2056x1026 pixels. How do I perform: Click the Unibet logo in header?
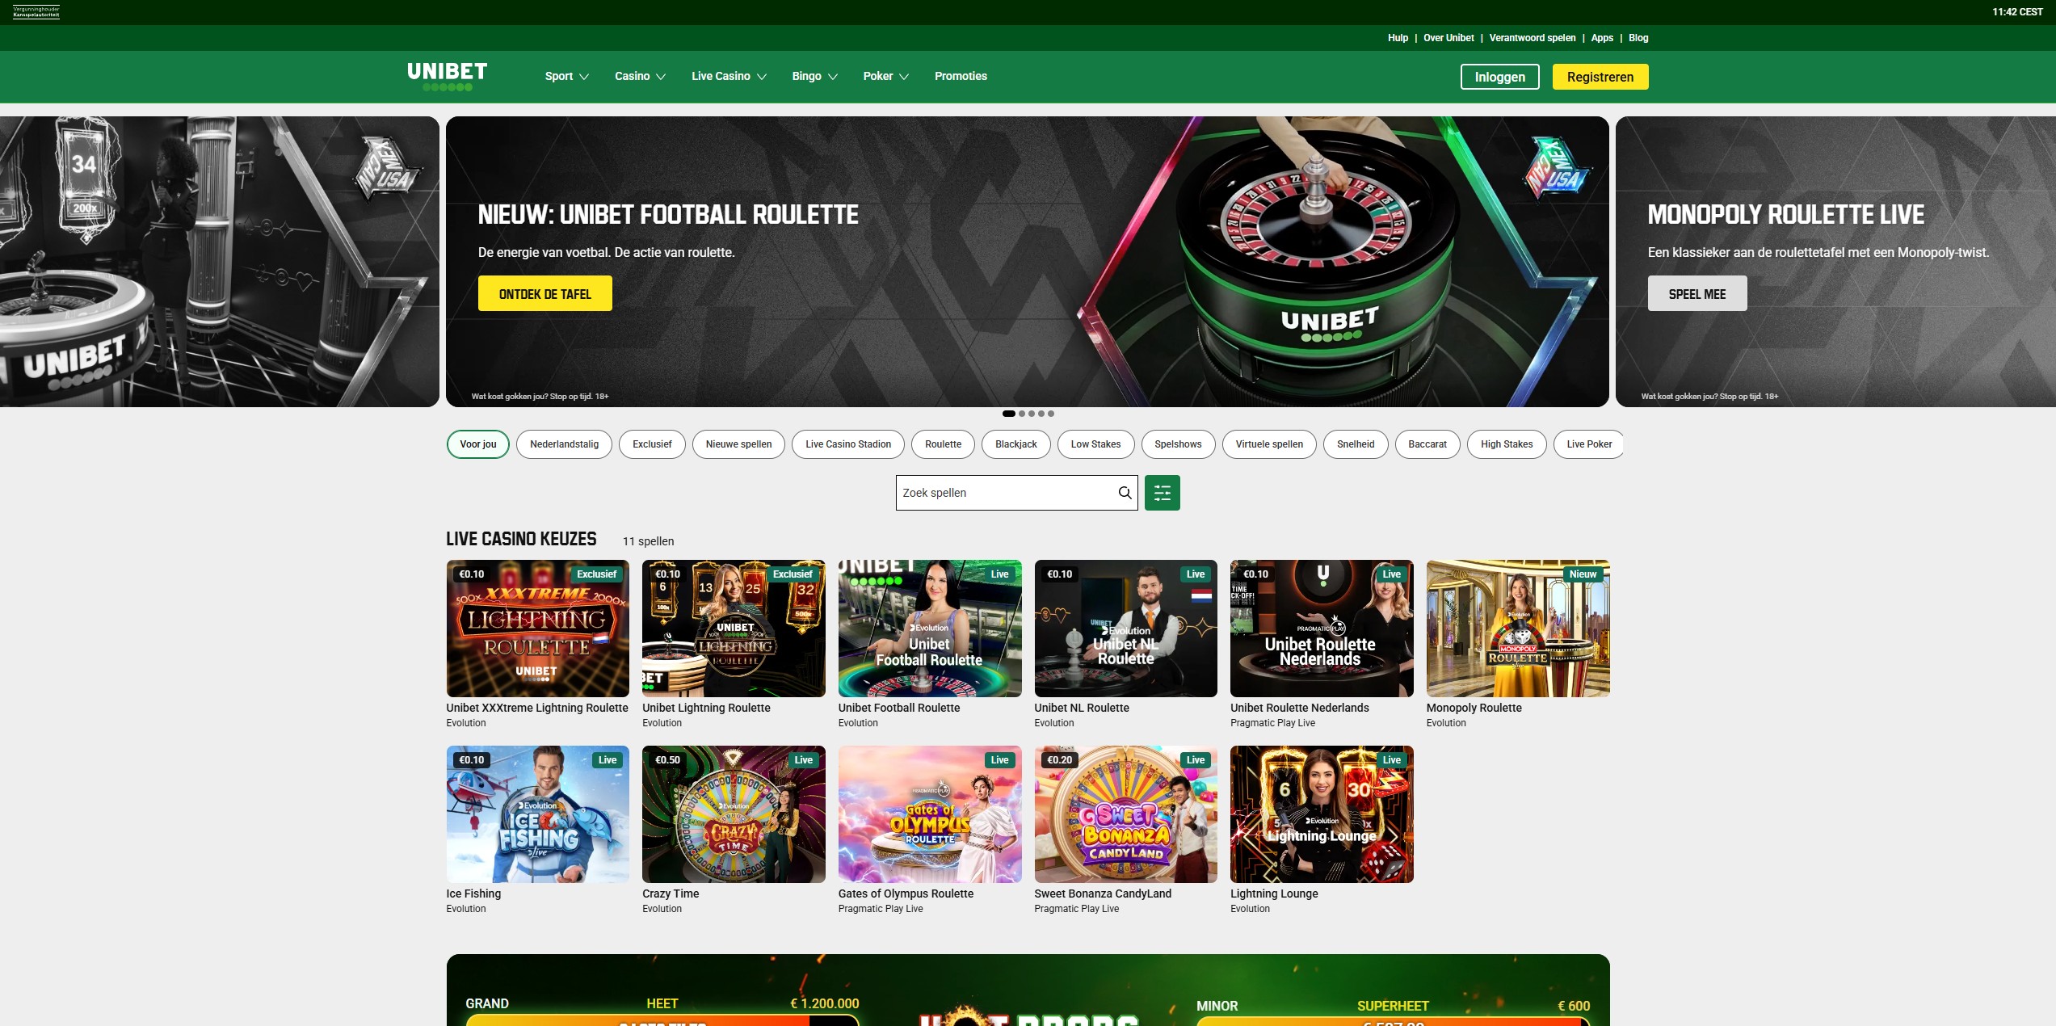pyautogui.click(x=447, y=76)
